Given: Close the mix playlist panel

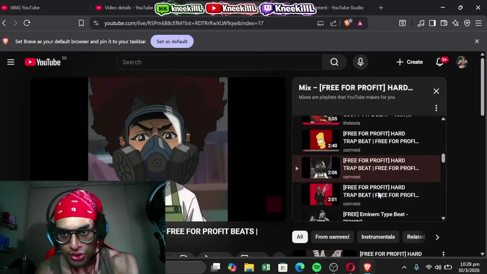Looking at the screenshot, I should (x=436, y=91).
